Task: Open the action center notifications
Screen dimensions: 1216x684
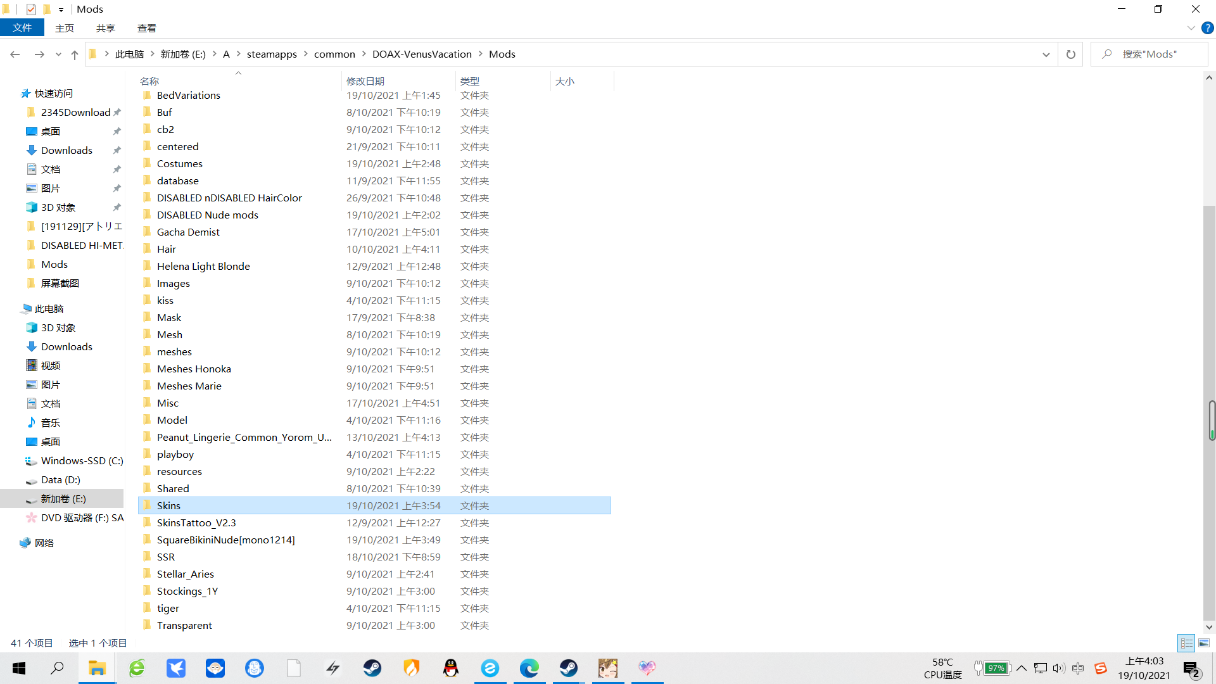Action: coord(1191,669)
